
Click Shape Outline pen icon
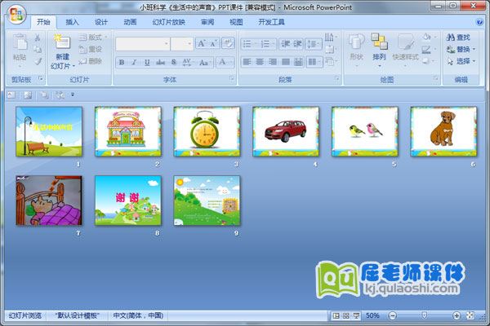428,49
